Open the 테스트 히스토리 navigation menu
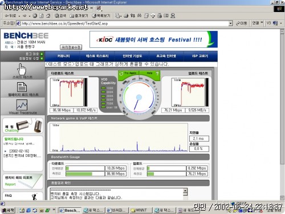Image resolution: width=285 pixels, height=214 pixels. point(97,56)
